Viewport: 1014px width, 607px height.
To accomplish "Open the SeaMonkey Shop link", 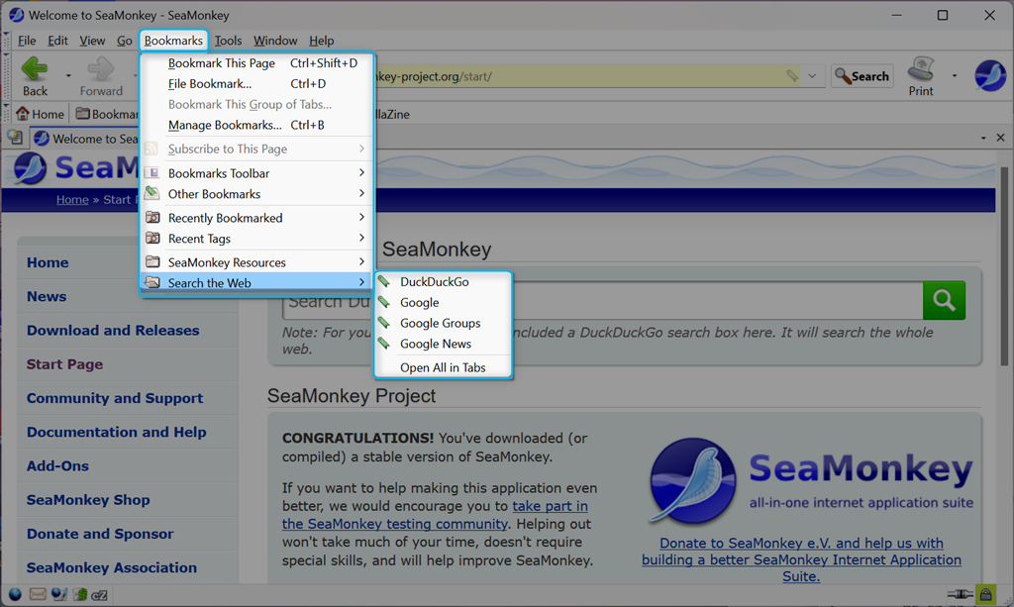I will (88, 500).
